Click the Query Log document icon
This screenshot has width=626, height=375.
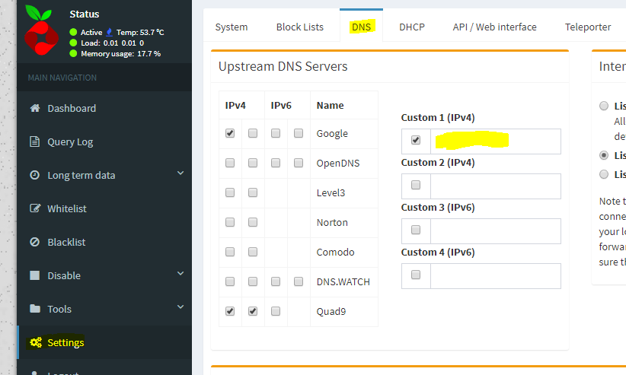click(x=35, y=141)
